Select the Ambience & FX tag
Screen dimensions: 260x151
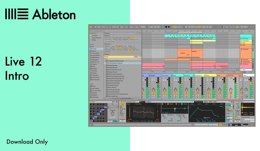tap(134, 40)
